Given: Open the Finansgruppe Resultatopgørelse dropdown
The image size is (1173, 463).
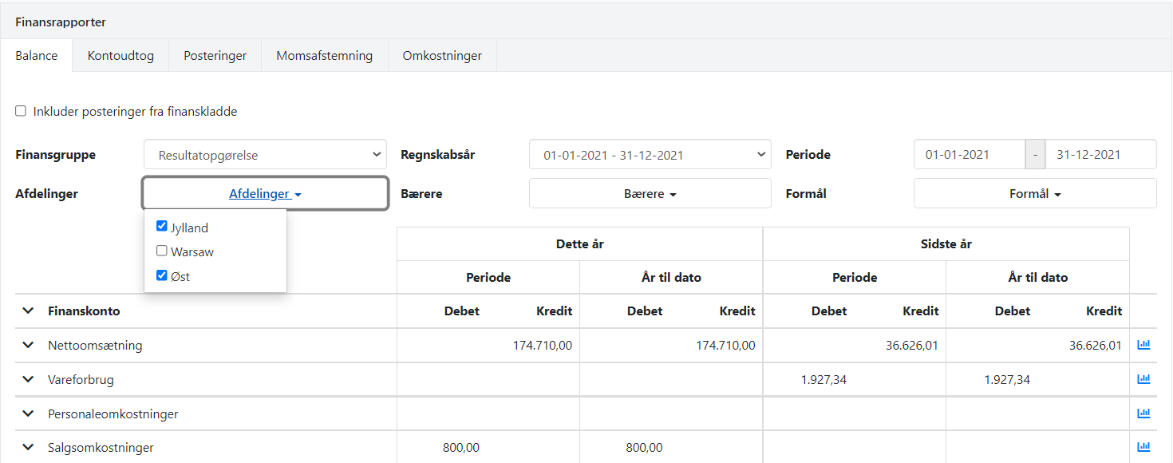Looking at the screenshot, I should pyautogui.click(x=265, y=155).
